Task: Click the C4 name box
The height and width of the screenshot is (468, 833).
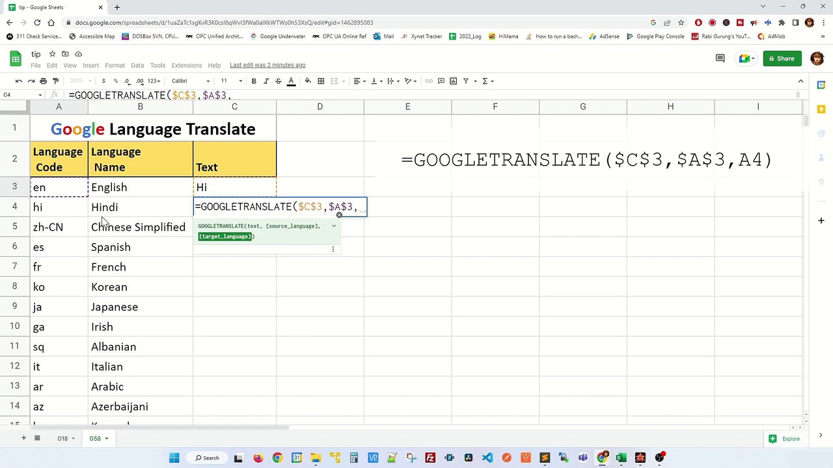Action: tap(21, 95)
